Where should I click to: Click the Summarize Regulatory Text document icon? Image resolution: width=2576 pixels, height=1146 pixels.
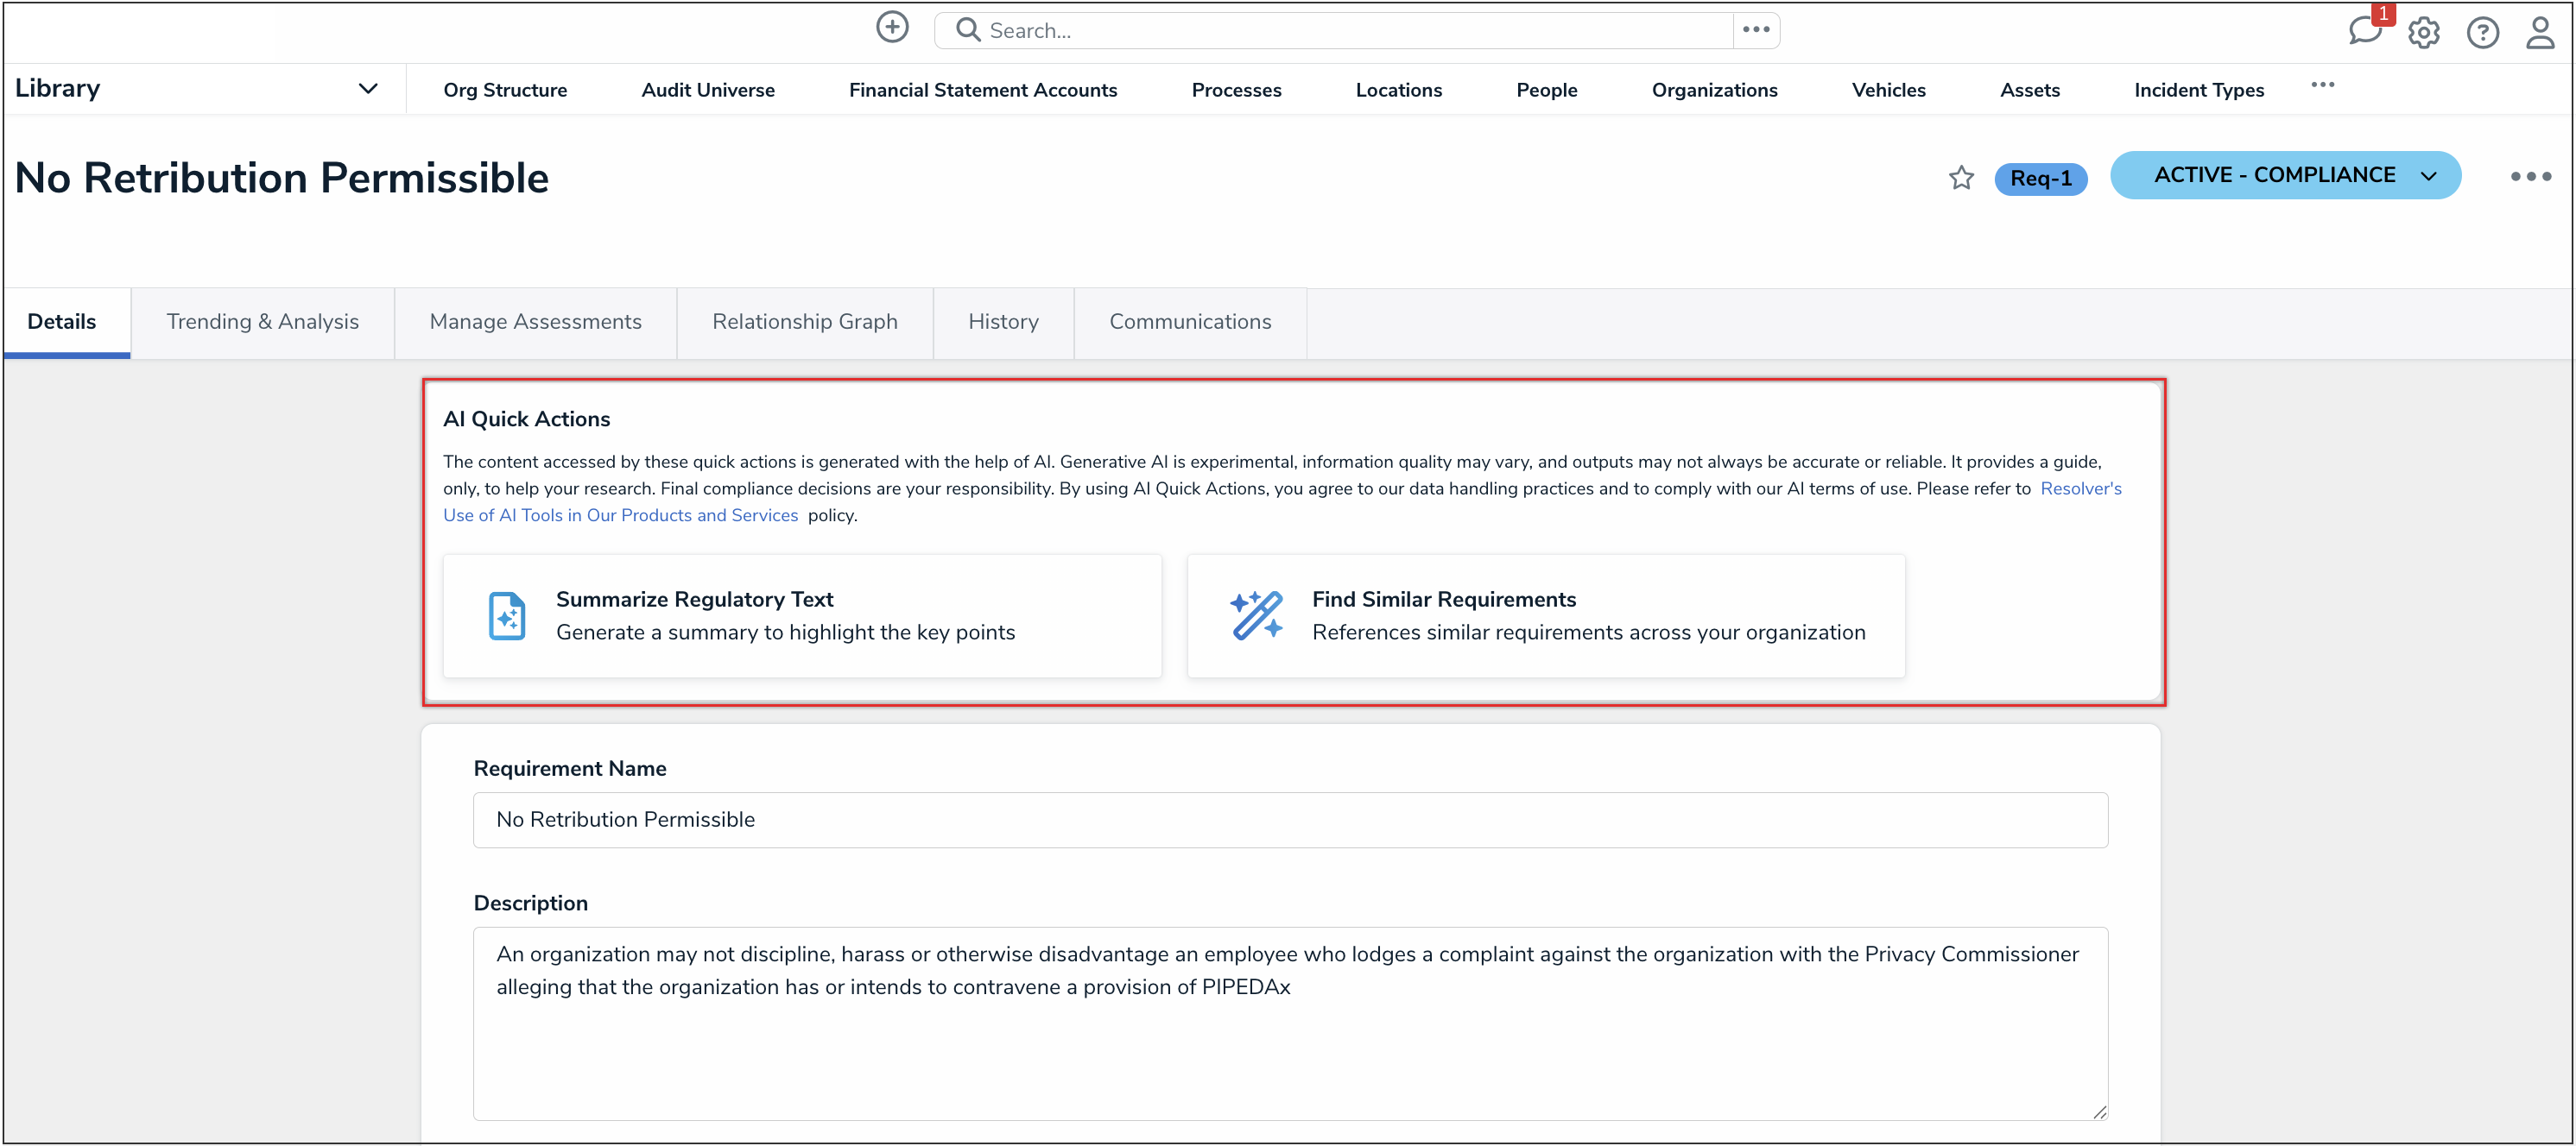507,615
